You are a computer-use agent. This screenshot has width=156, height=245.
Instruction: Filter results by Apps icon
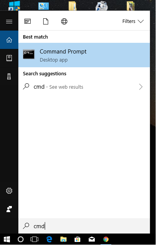28,21
